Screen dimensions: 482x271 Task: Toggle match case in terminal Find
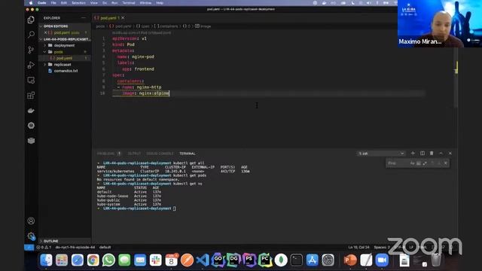click(x=412, y=163)
